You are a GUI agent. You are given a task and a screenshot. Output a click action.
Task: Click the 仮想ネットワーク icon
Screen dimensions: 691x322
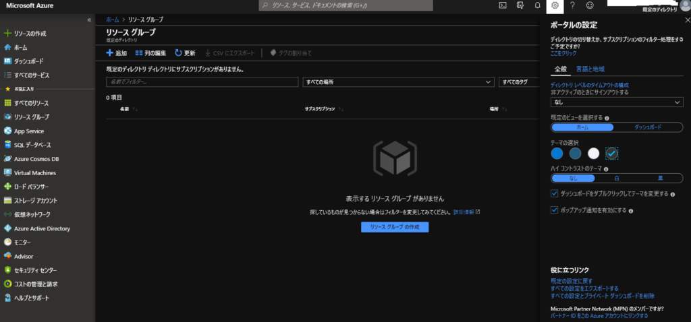tap(7, 215)
